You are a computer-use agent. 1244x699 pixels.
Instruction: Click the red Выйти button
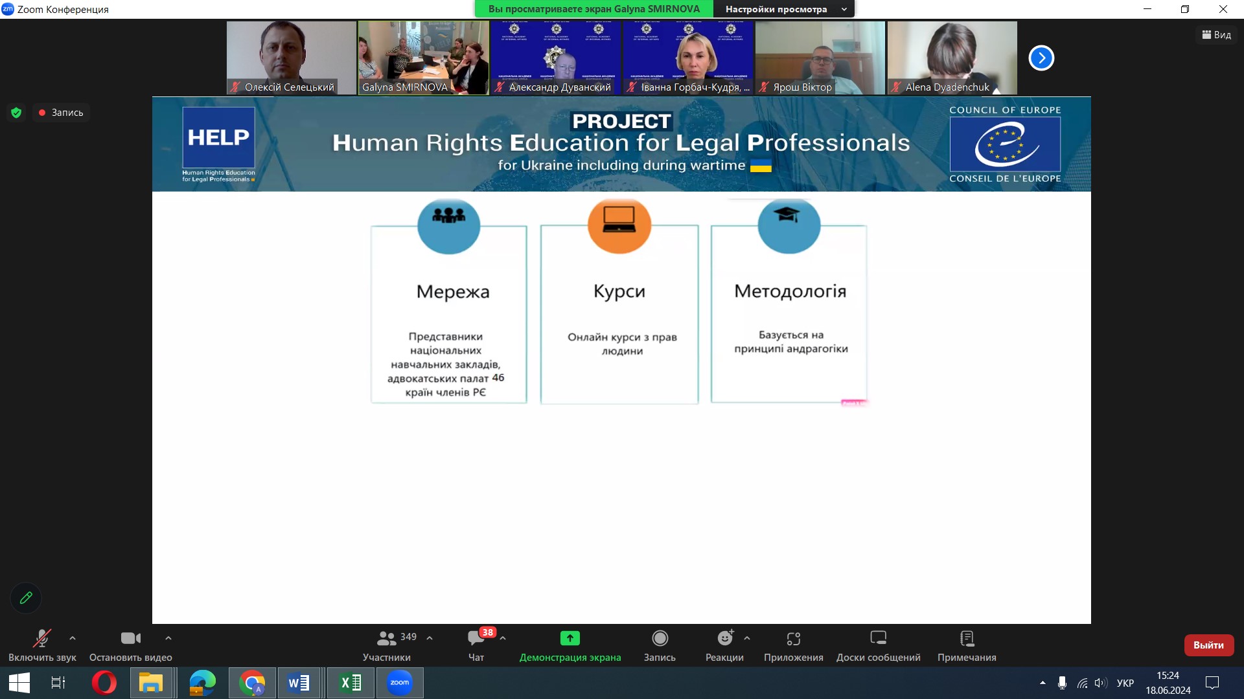click(x=1208, y=645)
